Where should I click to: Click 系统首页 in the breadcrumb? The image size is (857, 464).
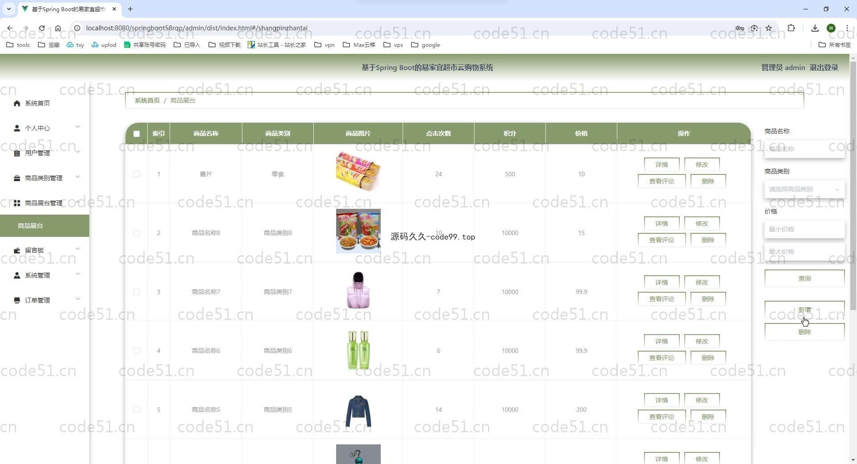click(x=147, y=100)
